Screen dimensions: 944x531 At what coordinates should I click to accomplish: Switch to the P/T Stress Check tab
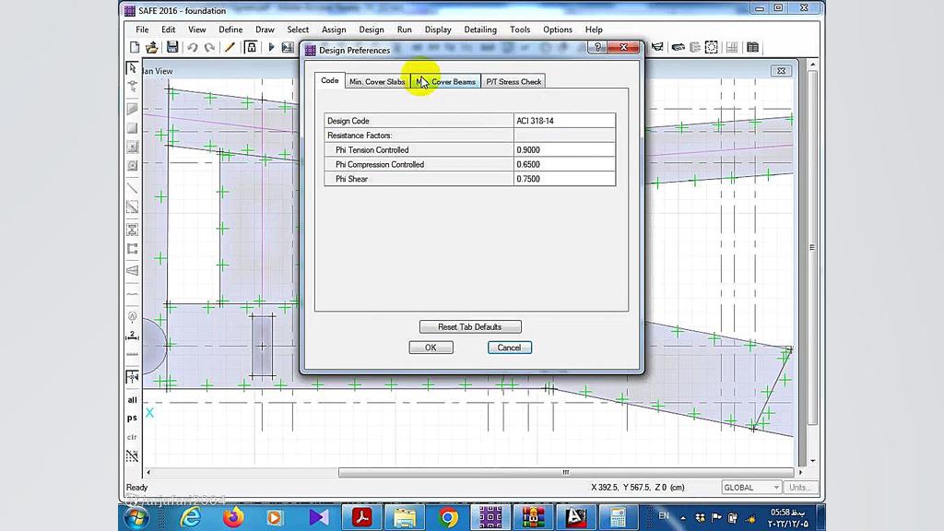click(513, 82)
